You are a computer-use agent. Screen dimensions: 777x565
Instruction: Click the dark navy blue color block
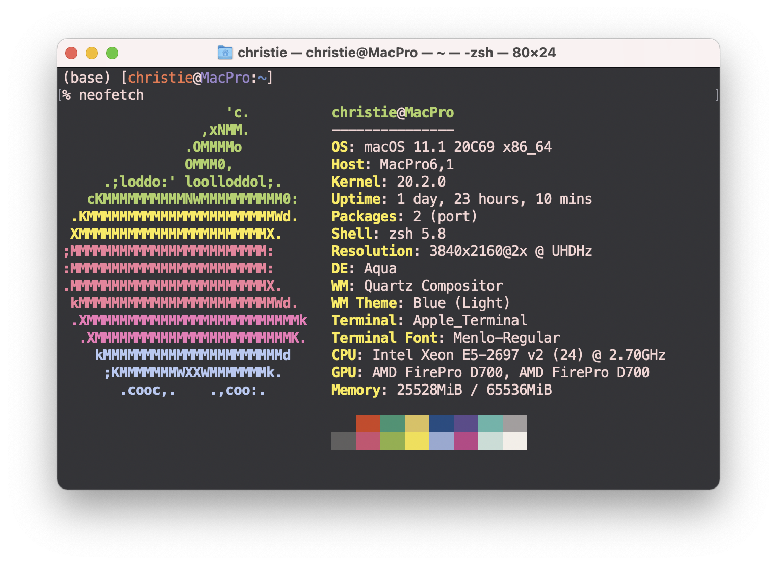[441, 424]
